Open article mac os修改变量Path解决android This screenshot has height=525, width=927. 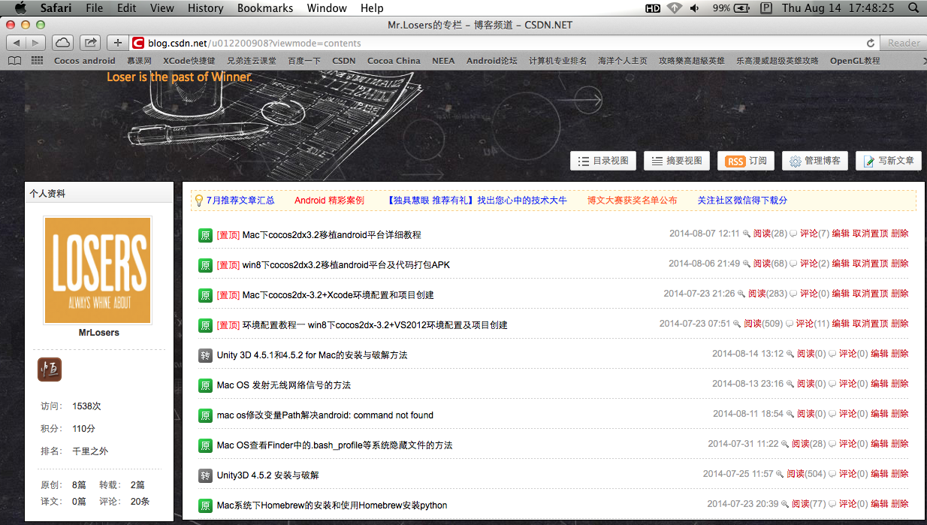[x=325, y=415]
